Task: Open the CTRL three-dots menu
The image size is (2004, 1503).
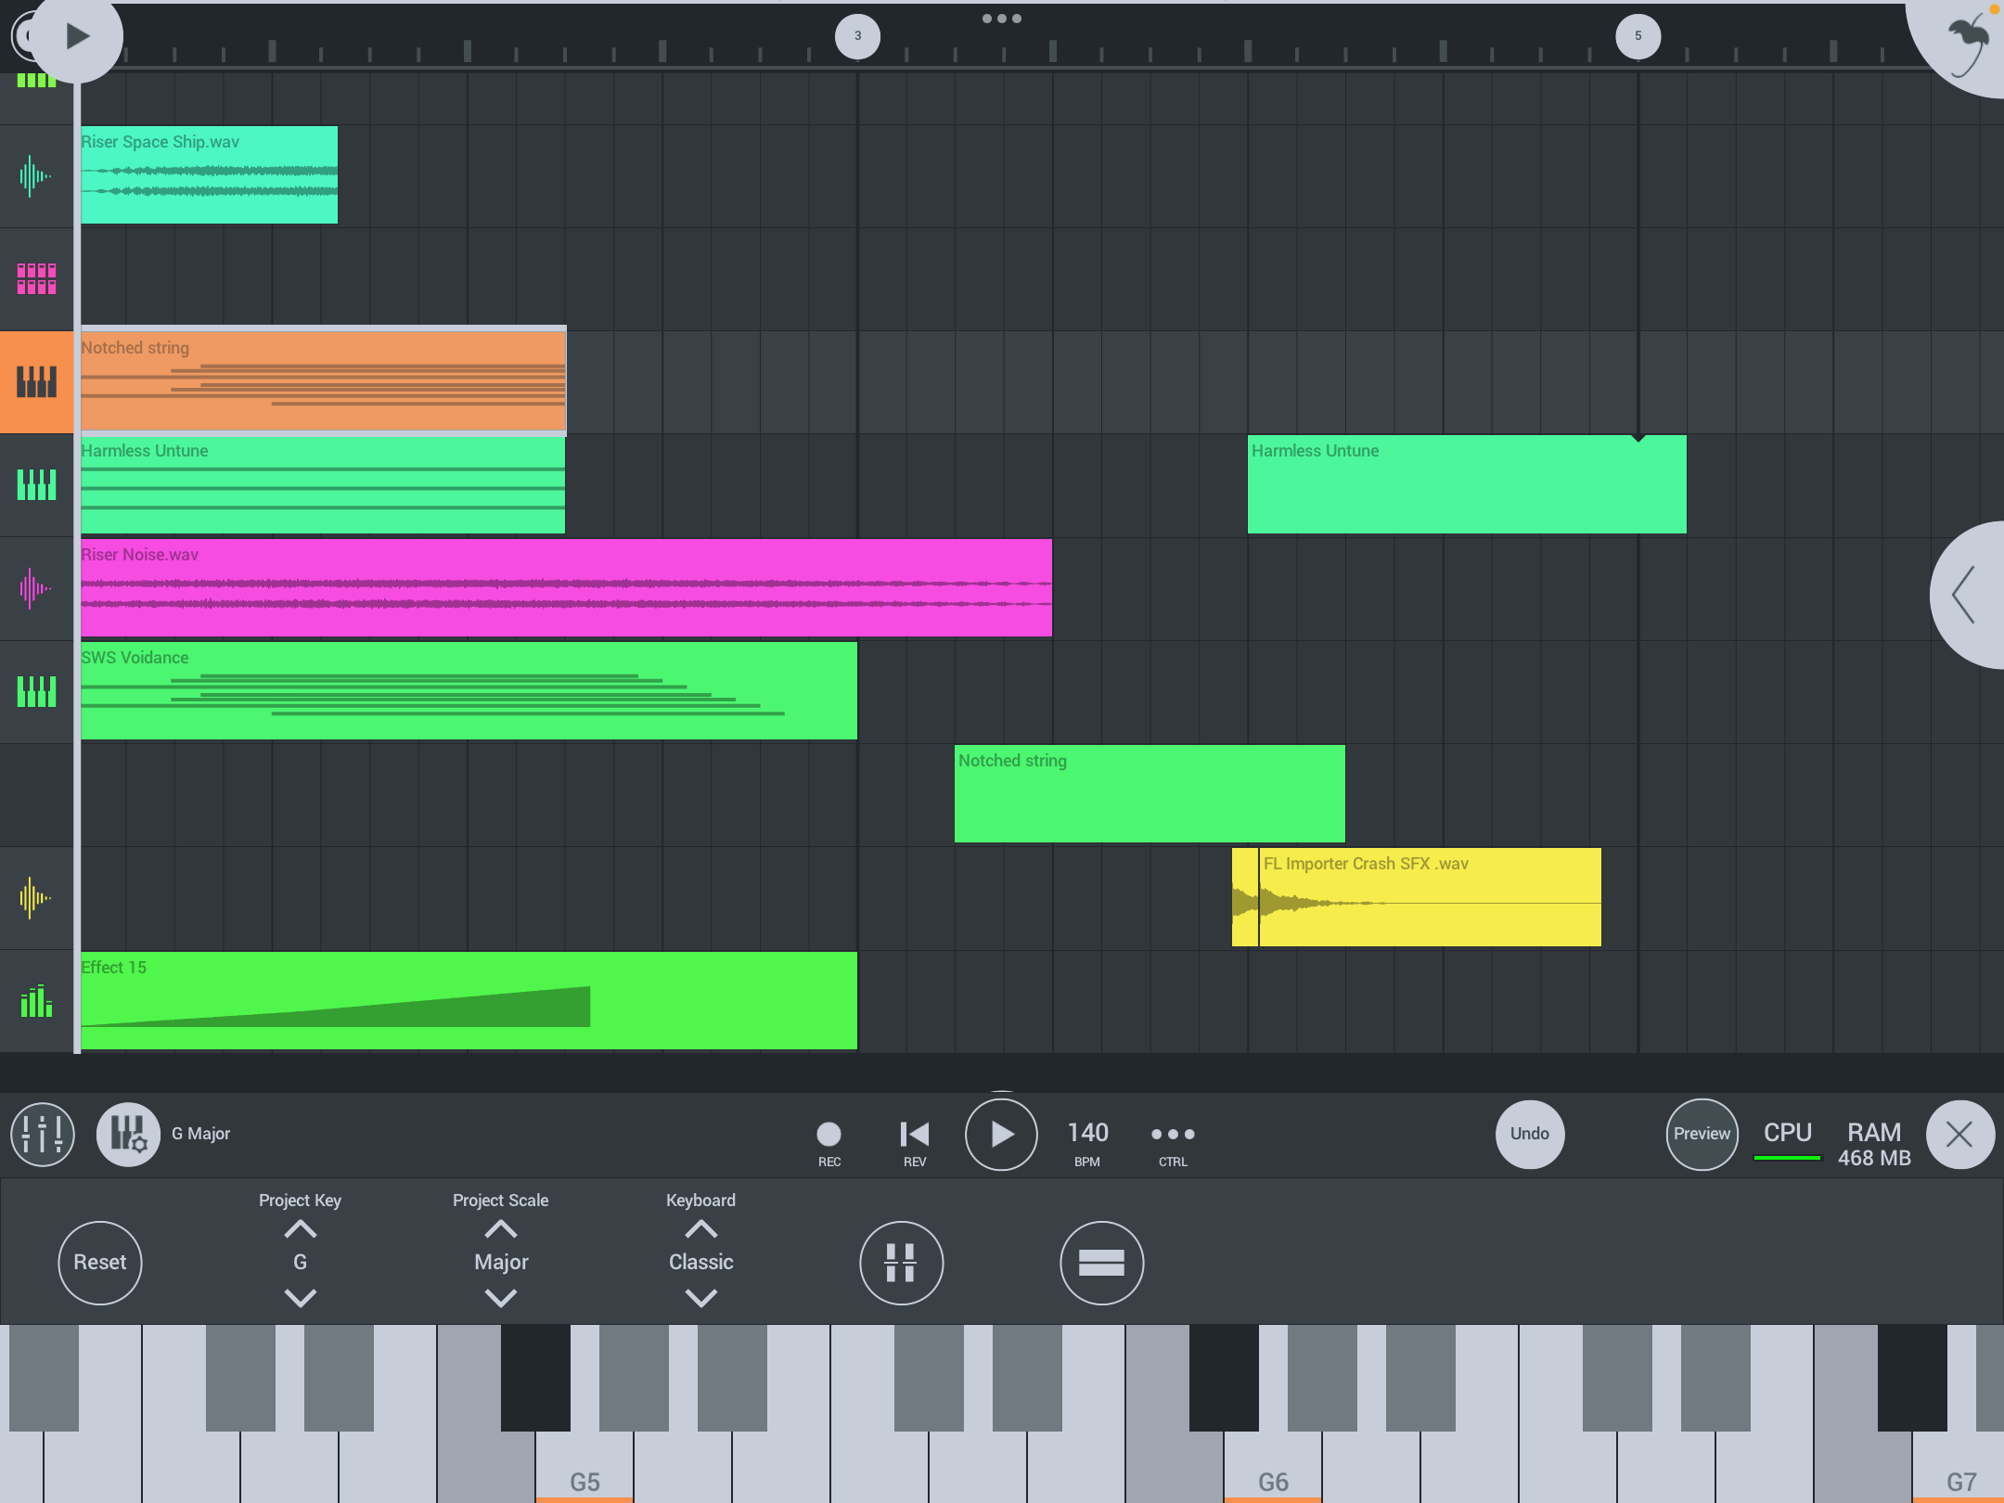Action: pyautogui.click(x=1172, y=1134)
